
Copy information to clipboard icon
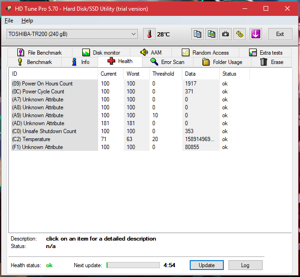coord(197,34)
